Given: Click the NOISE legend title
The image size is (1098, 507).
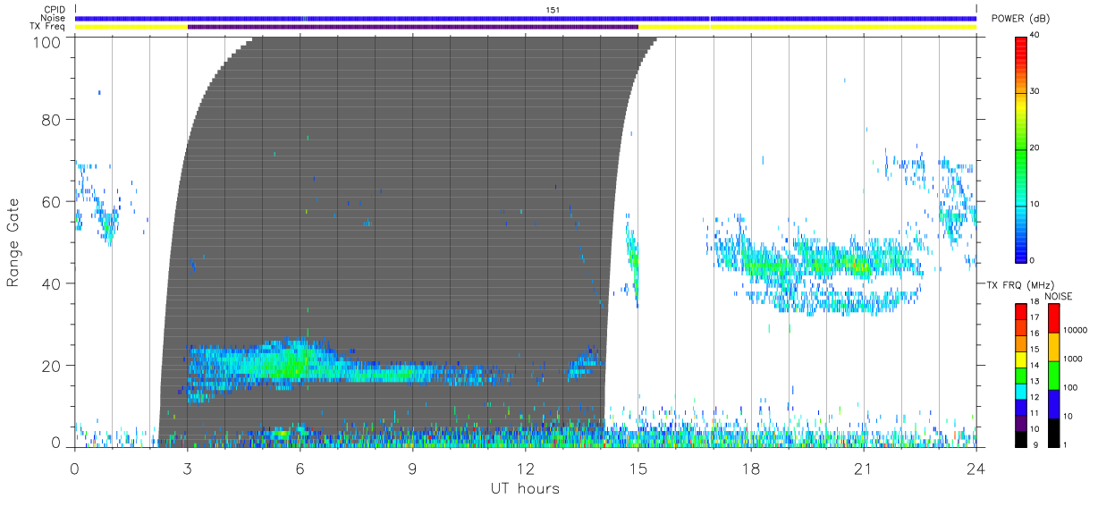Looking at the screenshot, I should pos(1059,296).
